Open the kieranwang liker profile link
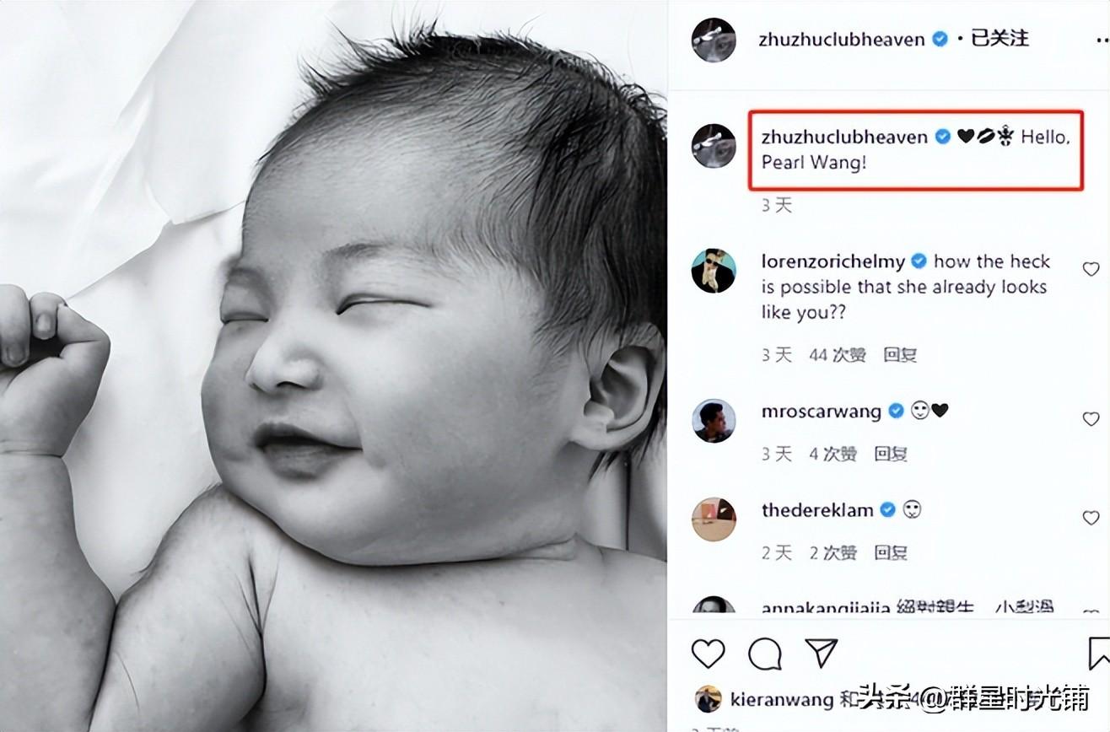This screenshot has width=1110, height=732. [x=781, y=699]
